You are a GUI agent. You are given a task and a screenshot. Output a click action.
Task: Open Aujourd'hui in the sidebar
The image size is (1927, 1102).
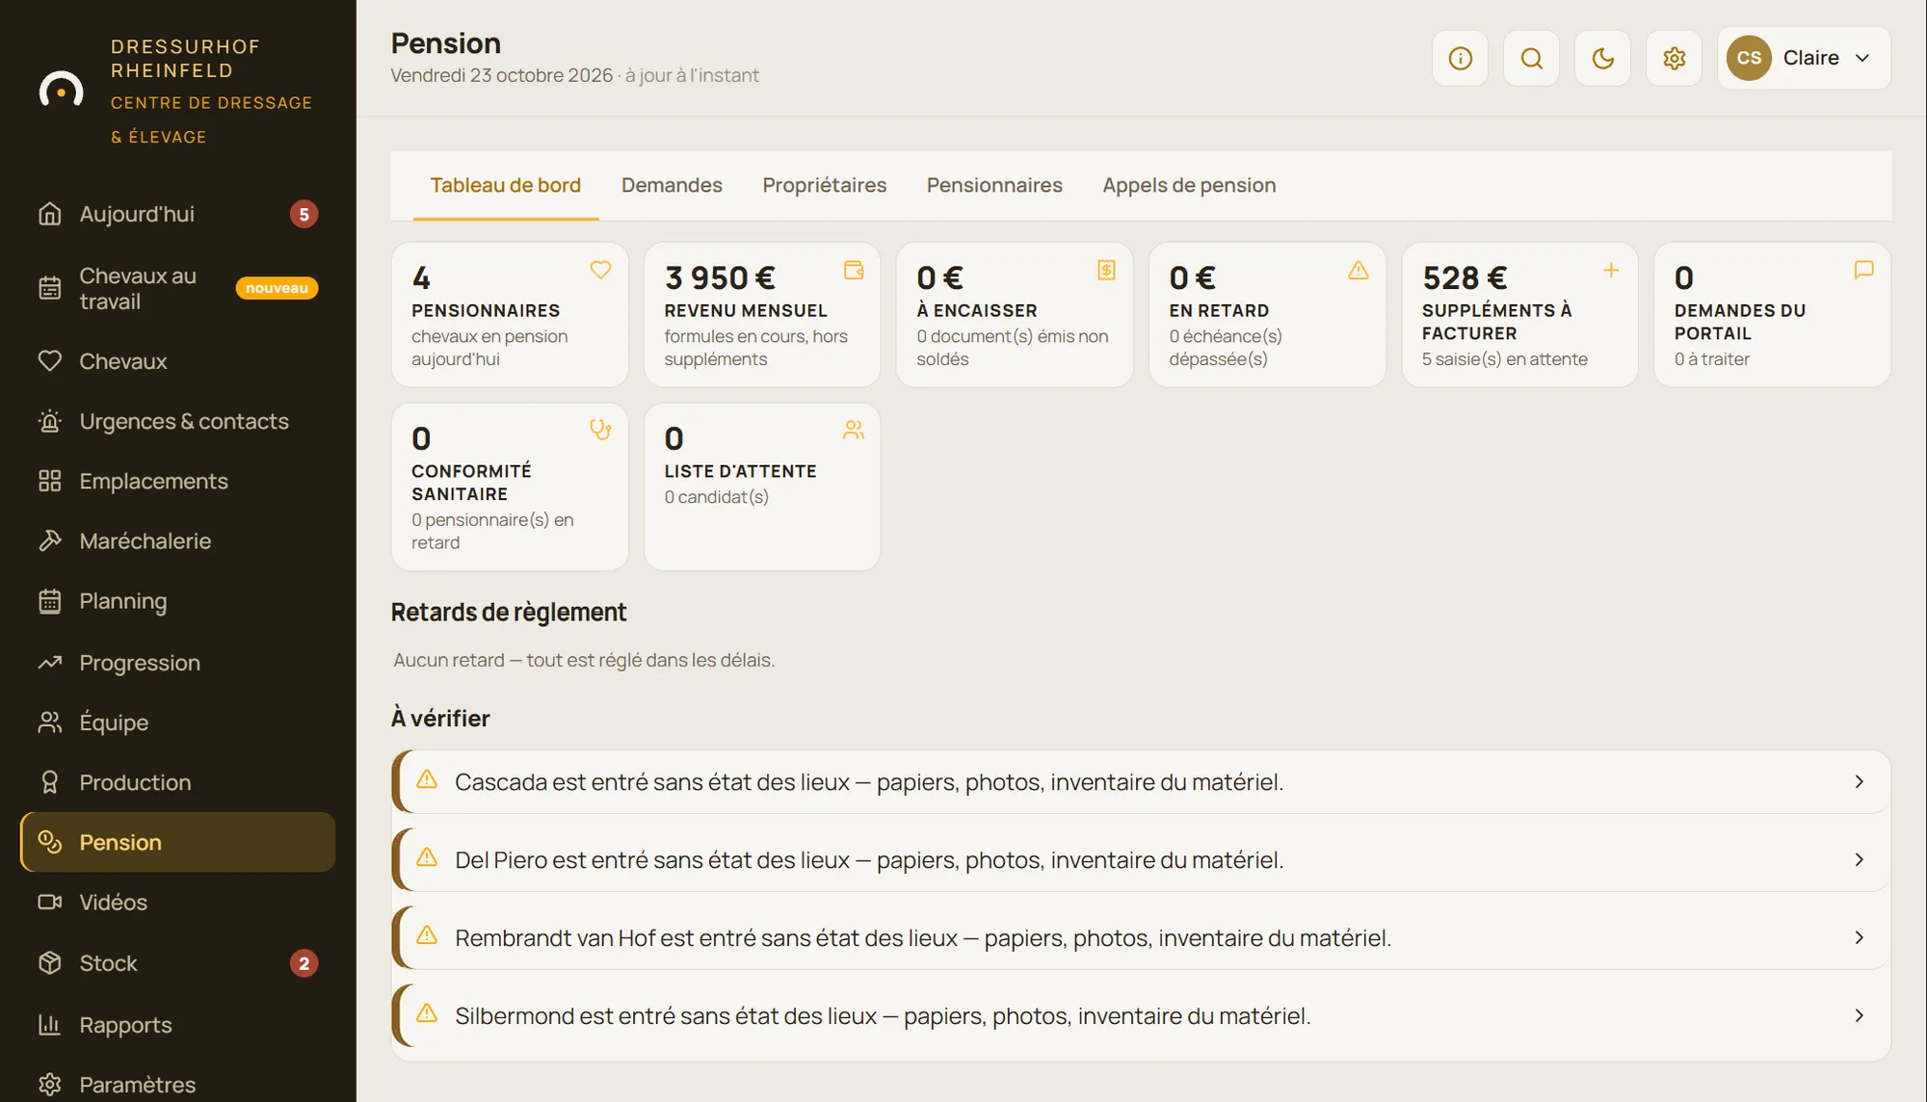tap(177, 214)
